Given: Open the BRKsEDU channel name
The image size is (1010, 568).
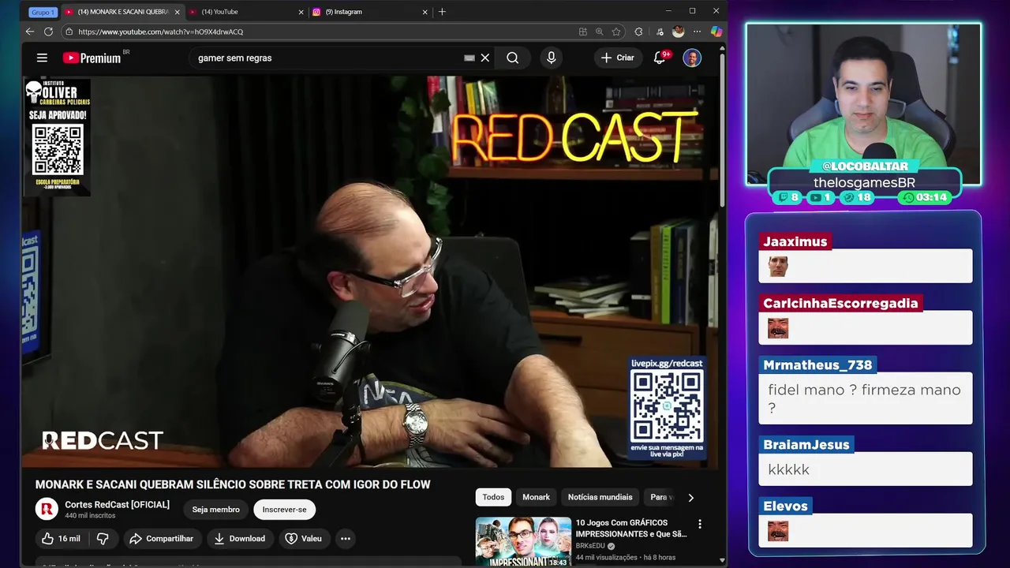Looking at the screenshot, I should coord(590,545).
